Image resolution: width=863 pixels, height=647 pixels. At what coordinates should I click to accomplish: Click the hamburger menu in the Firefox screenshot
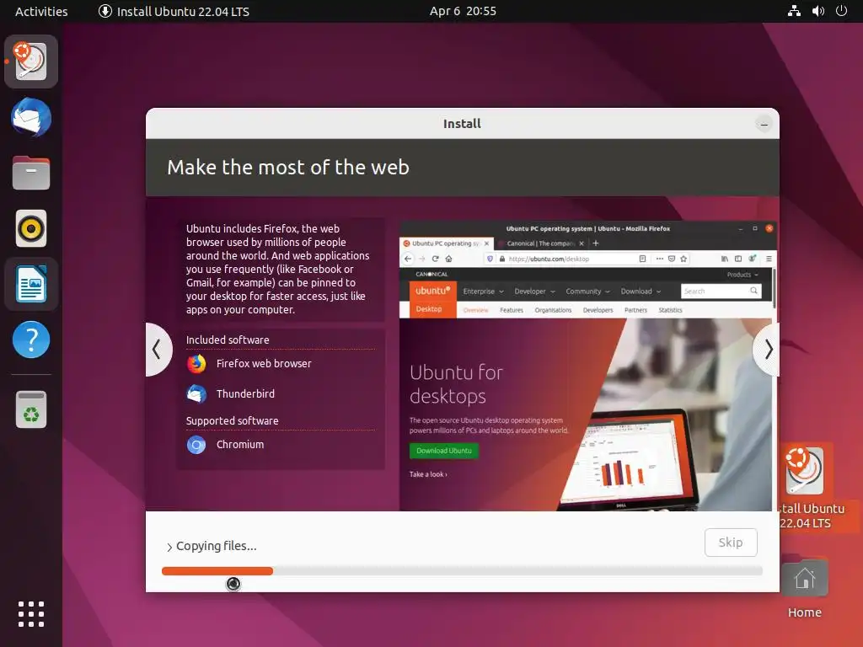pyautogui.click(x=769, y=259)
